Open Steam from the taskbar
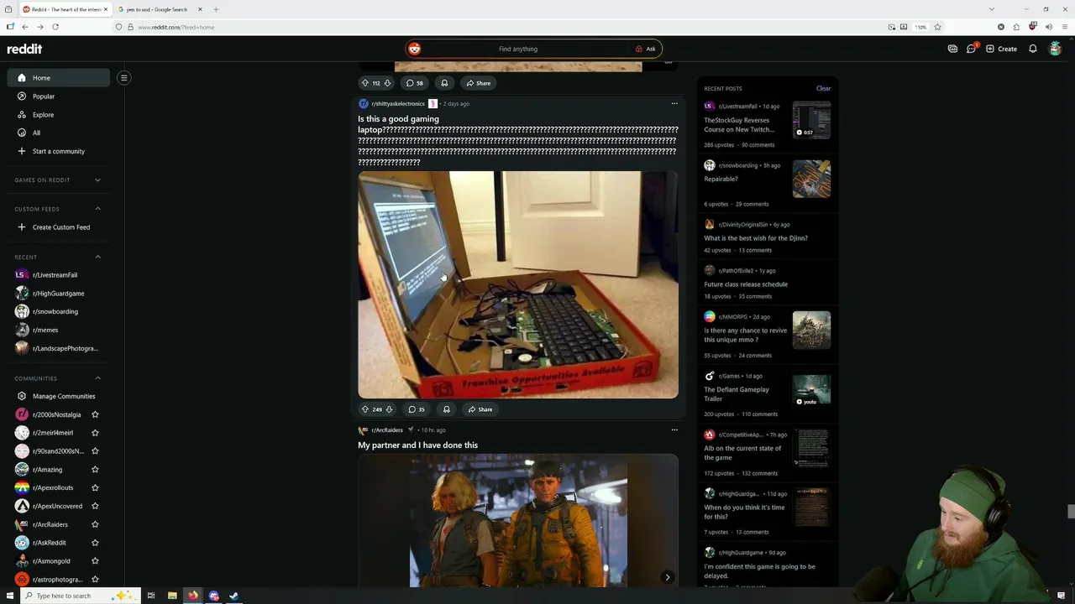This screenshot has height=604, width=1075. pos(234,596)
